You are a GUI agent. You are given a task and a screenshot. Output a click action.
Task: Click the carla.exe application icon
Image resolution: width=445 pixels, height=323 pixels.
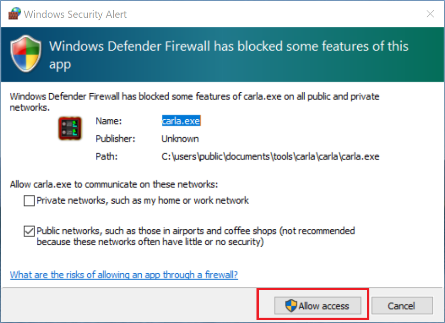(69, 128)
